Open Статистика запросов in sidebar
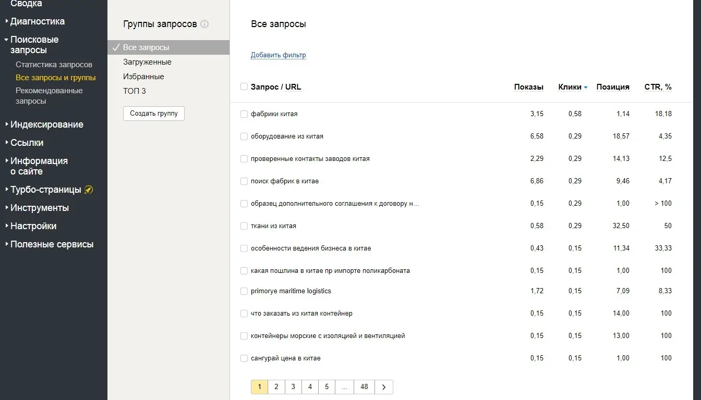This screenshot has height=400, width=701. tap(54, 65)
